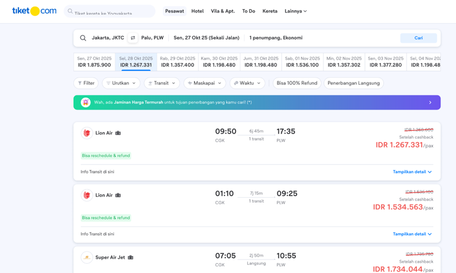
Task: Click the magnifier icon in flight search bar
Action: 83,38
